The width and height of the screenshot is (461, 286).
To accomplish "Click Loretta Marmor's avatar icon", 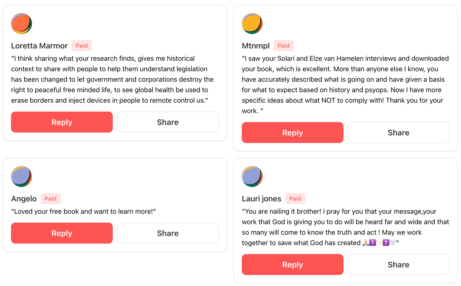I will coord(22,24).
